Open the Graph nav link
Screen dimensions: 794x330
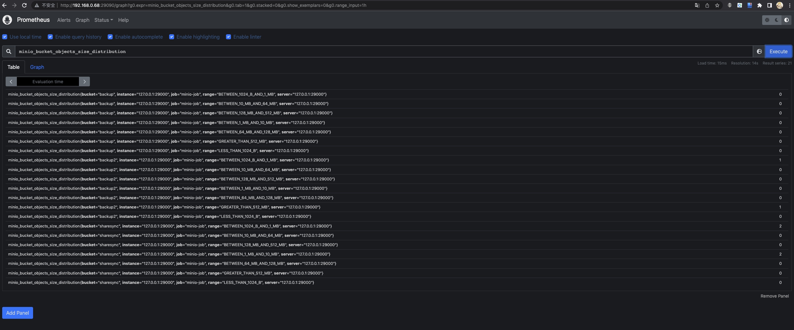[82, 20]
